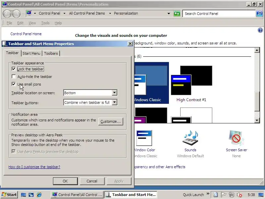Expand Control Panel breadcrumb arrow
Image resolution: width=265 pixels, height=199 pixels.
[x=64, y=13]
